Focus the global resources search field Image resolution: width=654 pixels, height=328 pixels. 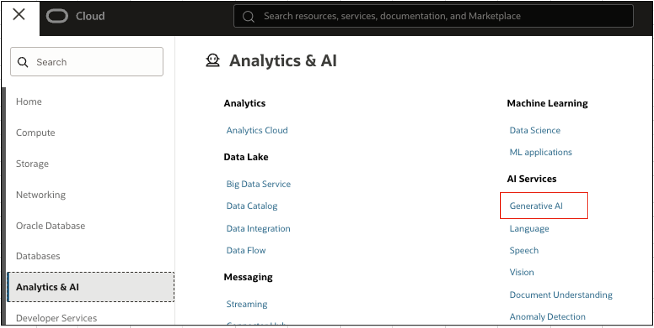click(x=433, y=16)
